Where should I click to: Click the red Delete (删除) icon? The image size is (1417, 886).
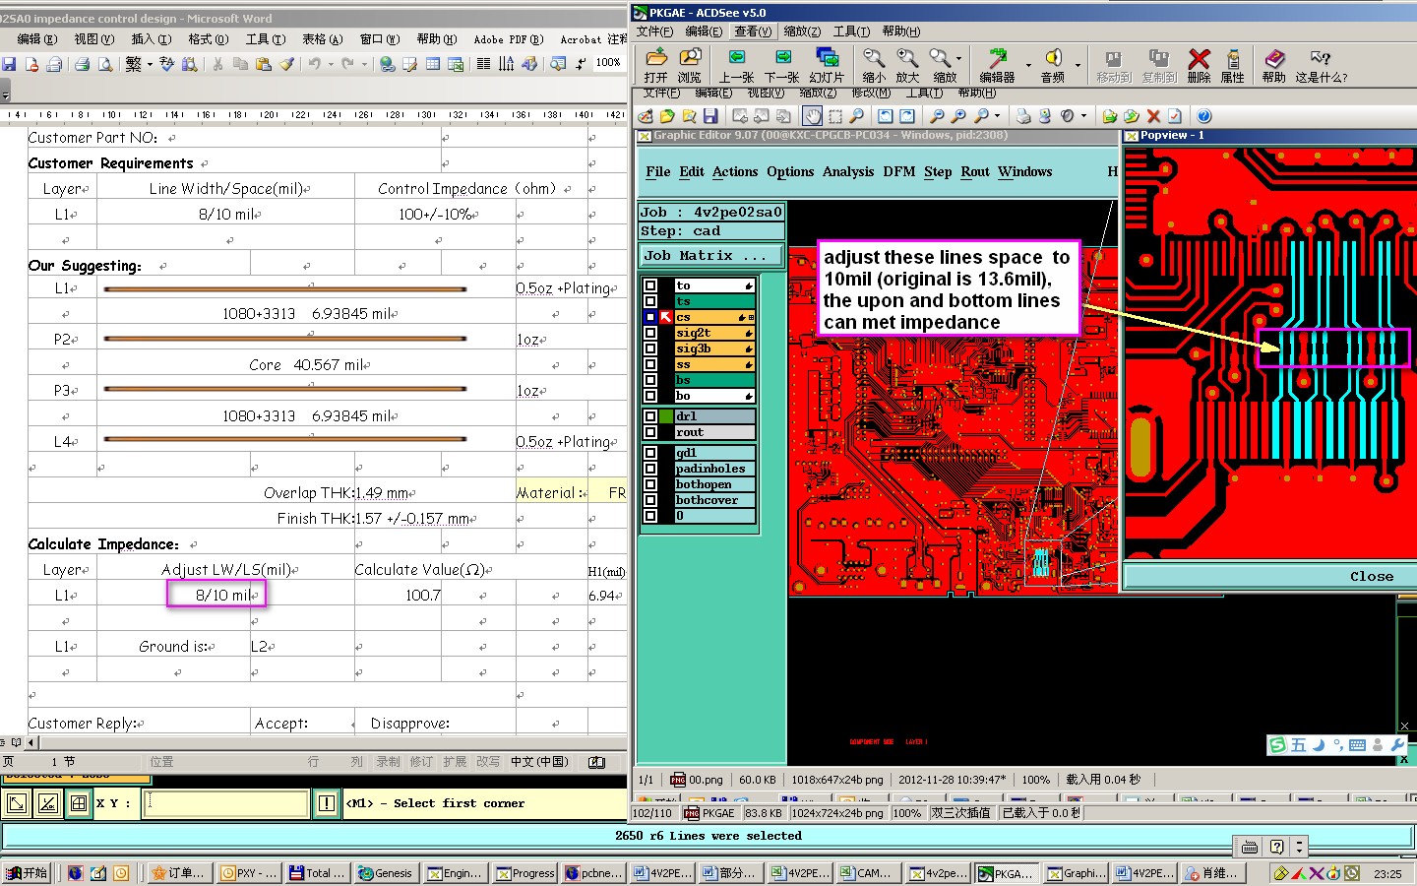click(1199, 60)
